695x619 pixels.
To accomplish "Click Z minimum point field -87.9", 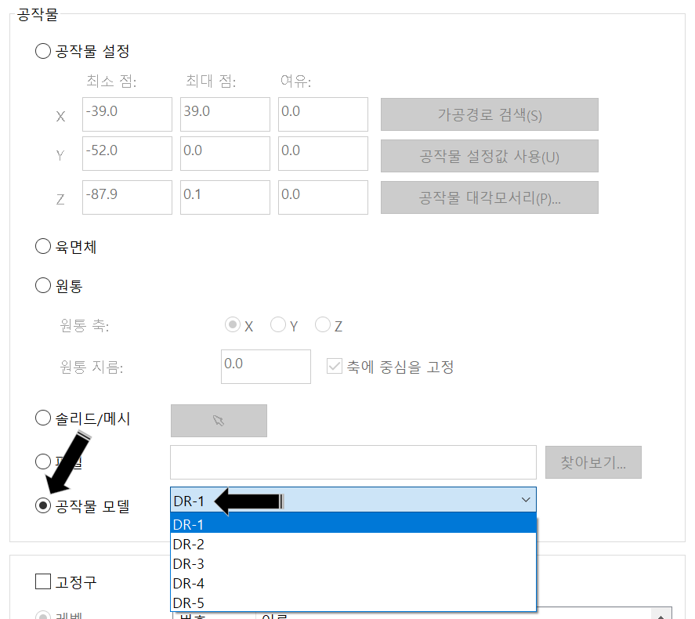I will click(x=127, y=197).
